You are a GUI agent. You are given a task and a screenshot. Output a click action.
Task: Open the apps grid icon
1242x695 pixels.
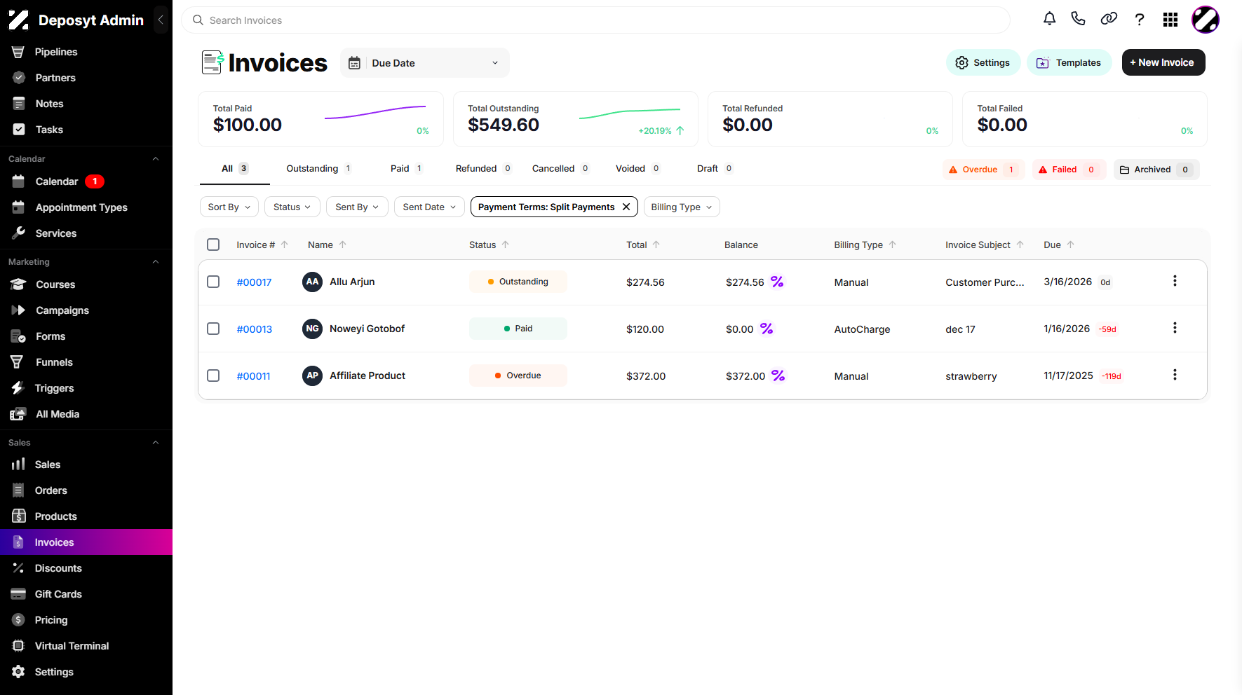(x=1170, y=20)
